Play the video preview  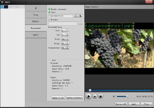[x=89, y=96]
